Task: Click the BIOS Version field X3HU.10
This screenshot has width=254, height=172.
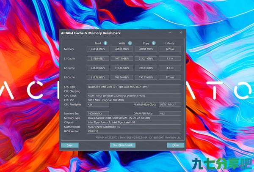Action: [x=134, y=131]
